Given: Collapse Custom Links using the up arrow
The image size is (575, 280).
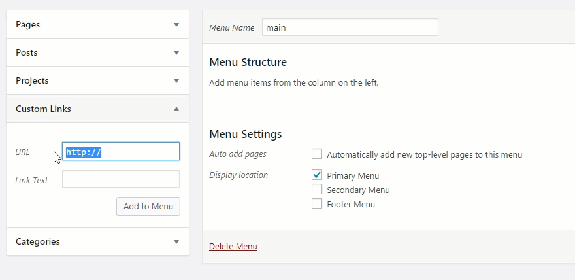Looking at the screenshot, I should (176, 109).
